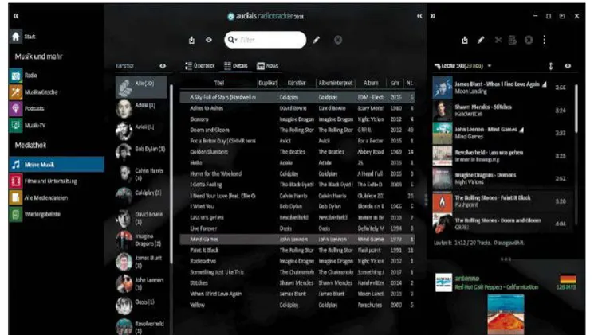Click the German flag icon by antenne

(568, 279)
